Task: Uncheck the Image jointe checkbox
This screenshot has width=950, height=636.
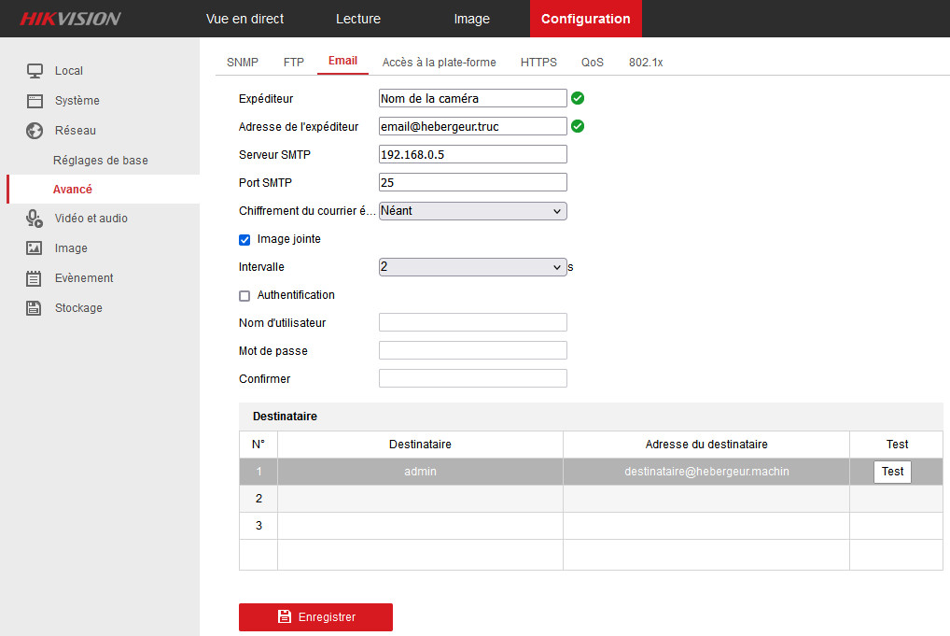Action: tap(244, 240)
